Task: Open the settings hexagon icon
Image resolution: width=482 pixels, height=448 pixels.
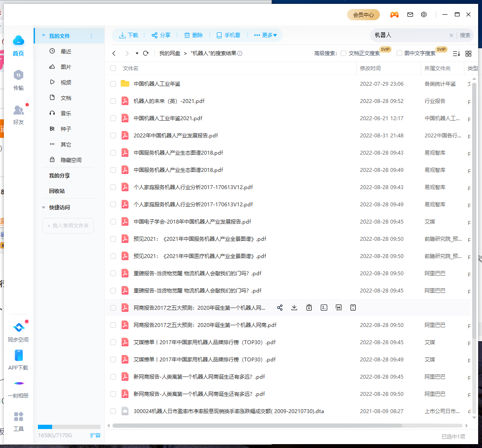Action: pyautogui.click(x=424, y=15)
